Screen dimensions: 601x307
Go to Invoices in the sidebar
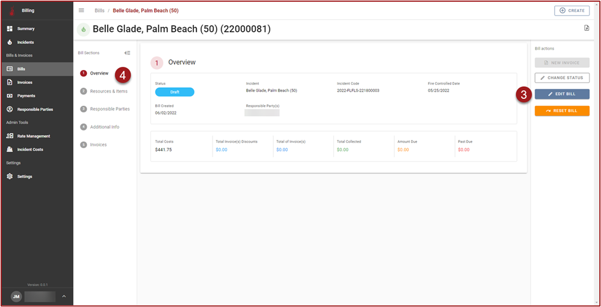tap(24, 82)
